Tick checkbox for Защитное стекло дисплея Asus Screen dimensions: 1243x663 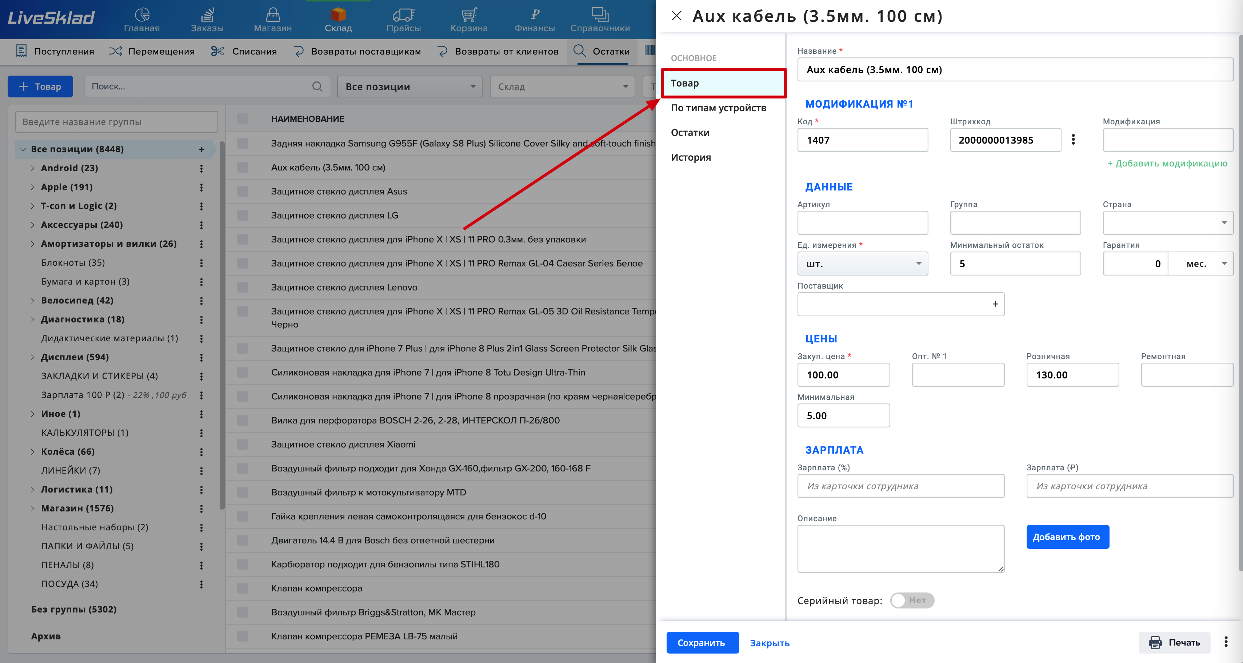(x=243, y=192)
